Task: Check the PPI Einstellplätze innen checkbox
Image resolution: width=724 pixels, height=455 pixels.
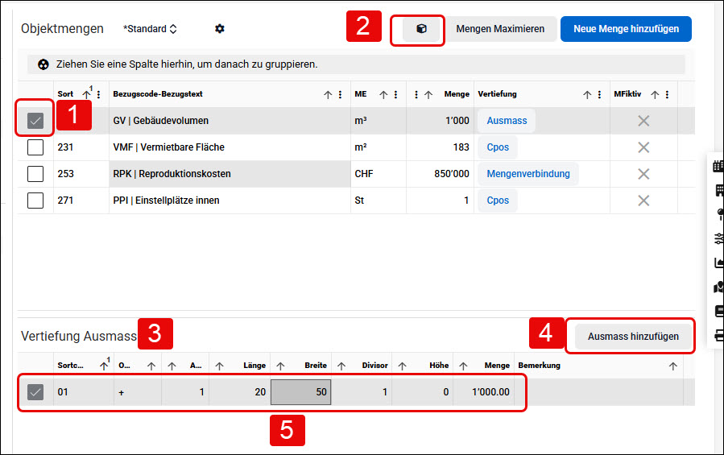Action: pos(35,201)
